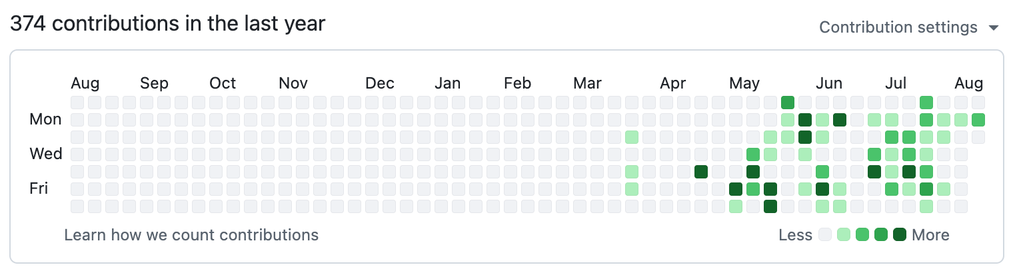
Task: Select the lightest gray legend swatch after Less
Action: coord(825,234)
